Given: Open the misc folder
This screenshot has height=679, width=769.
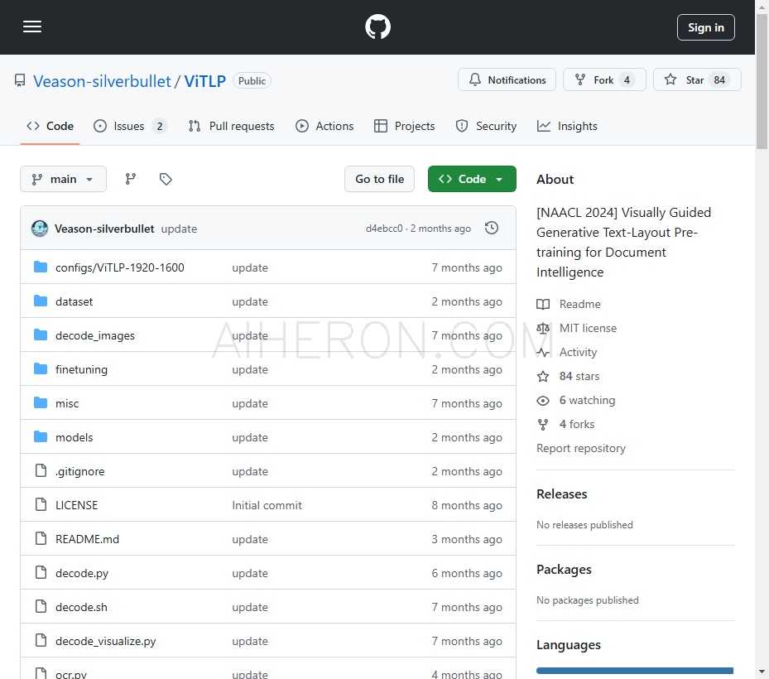Looking at the screenshot, I should point(67,403).
